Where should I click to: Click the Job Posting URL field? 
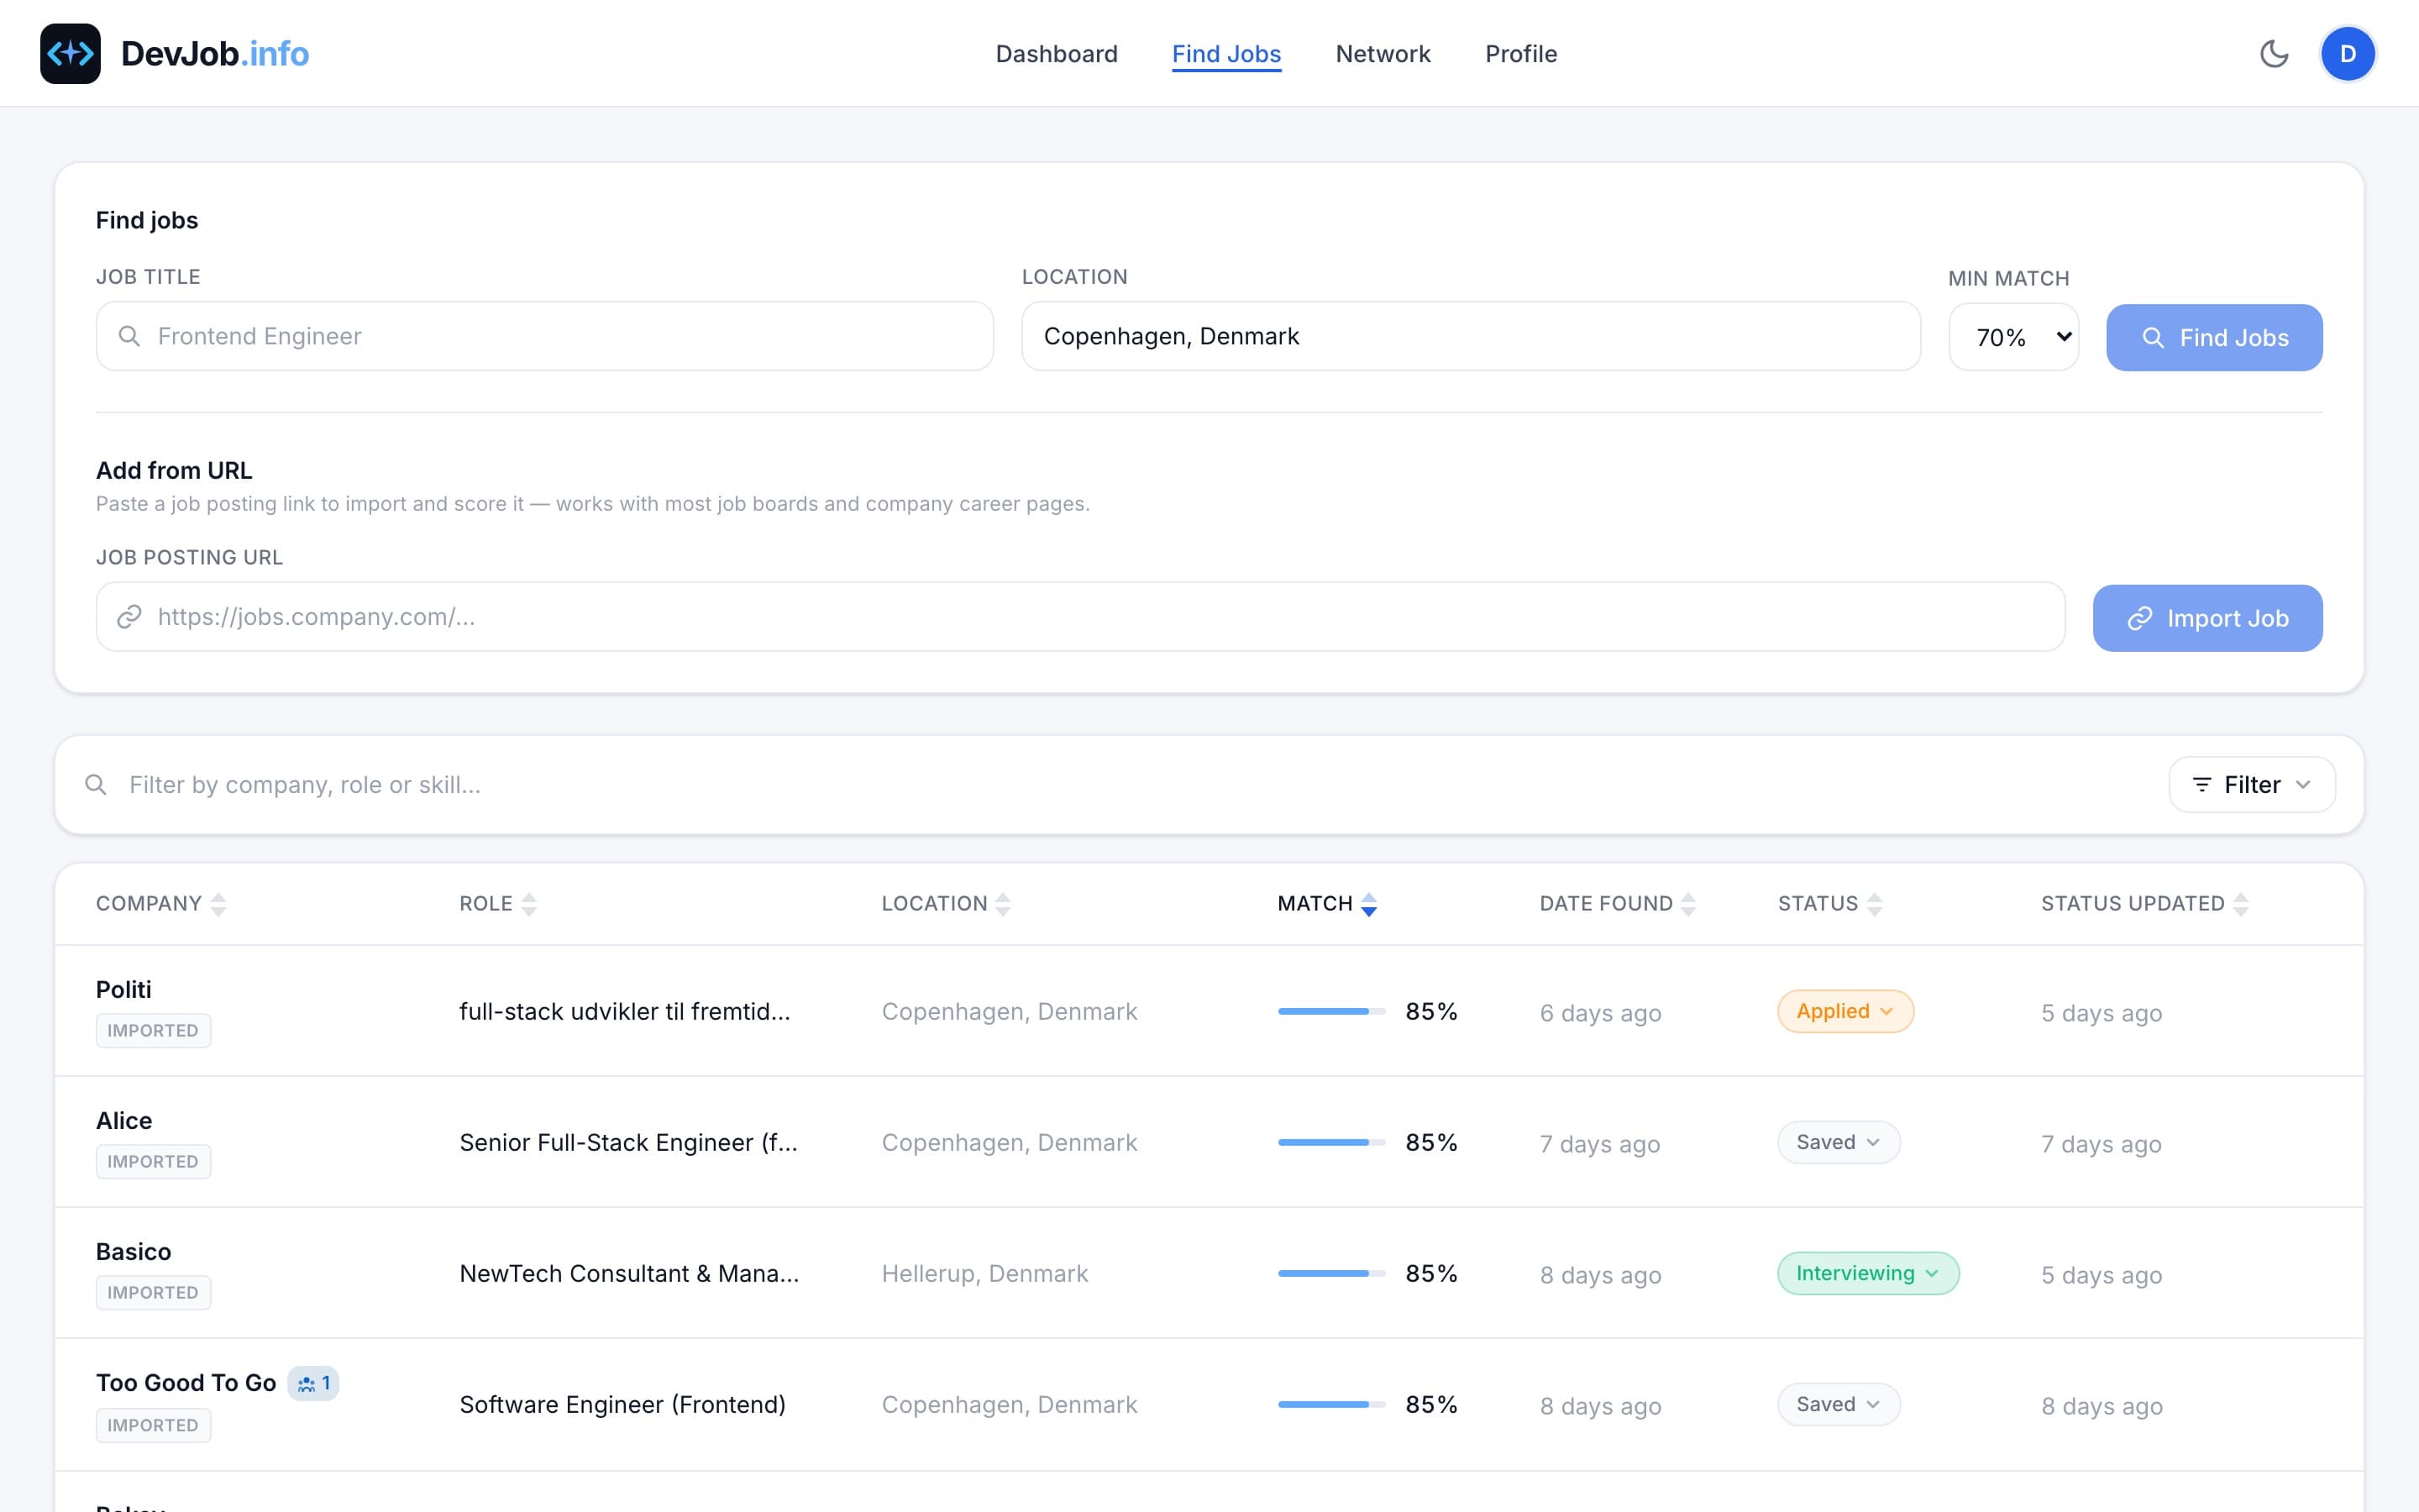click(1080, 617)
